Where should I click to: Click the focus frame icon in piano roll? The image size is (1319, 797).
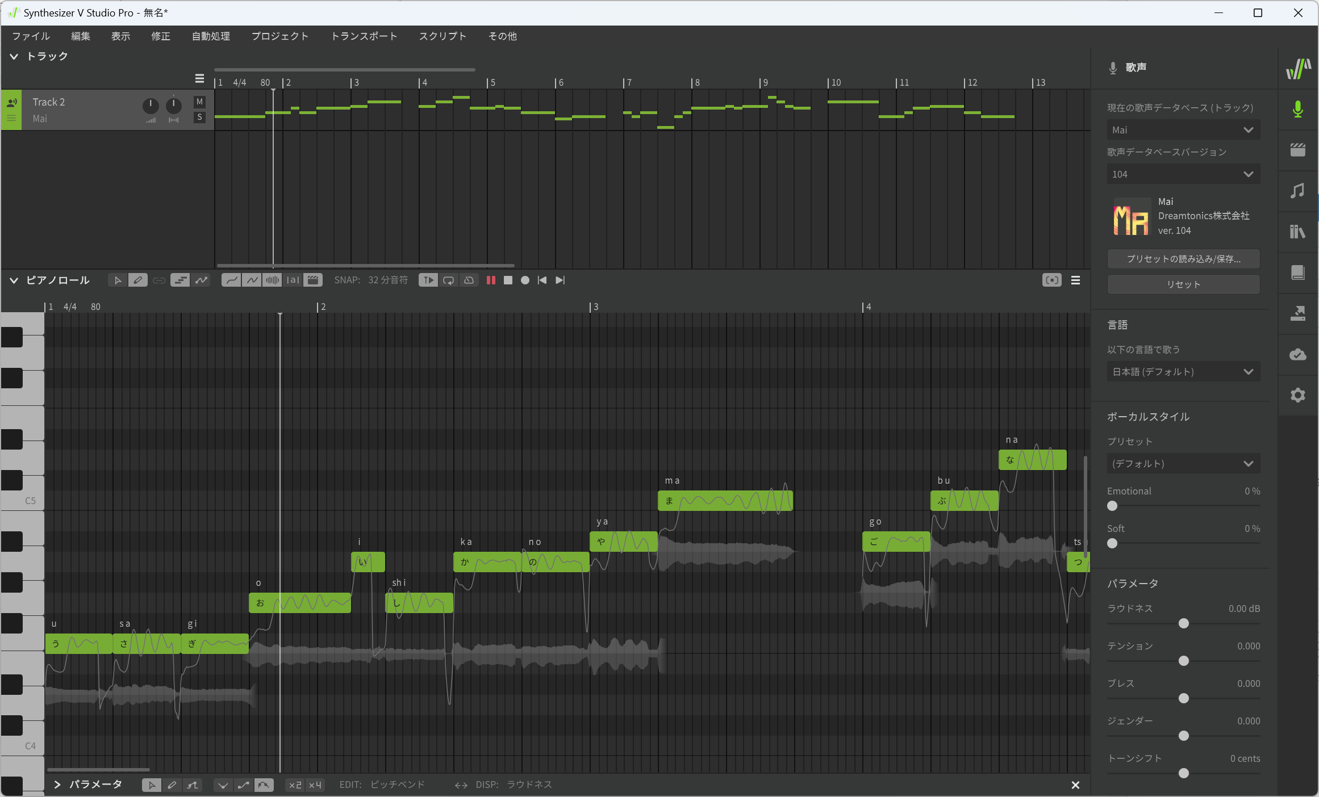(x=1052, y=280)
